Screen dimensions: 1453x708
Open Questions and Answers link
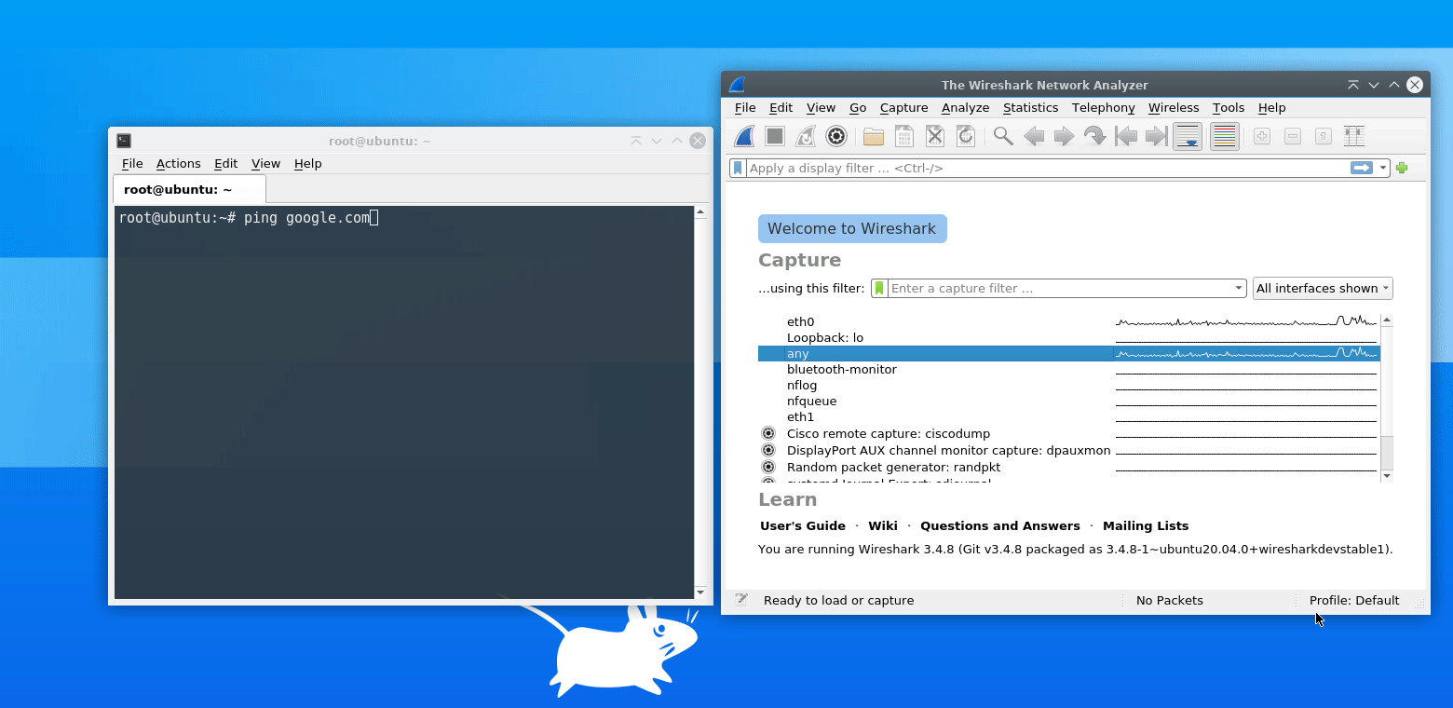(1000, 525)
